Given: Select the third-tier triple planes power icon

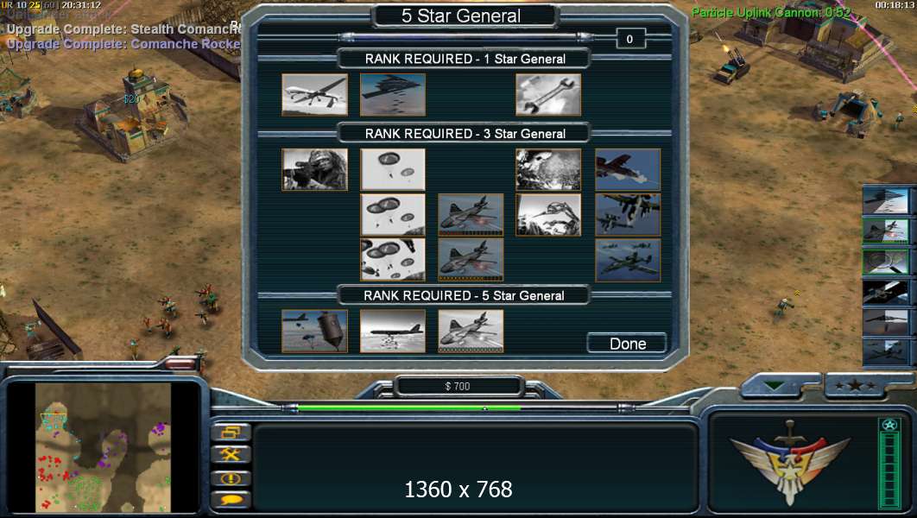Looking at the screenshot, I should (x=628, y=260).
